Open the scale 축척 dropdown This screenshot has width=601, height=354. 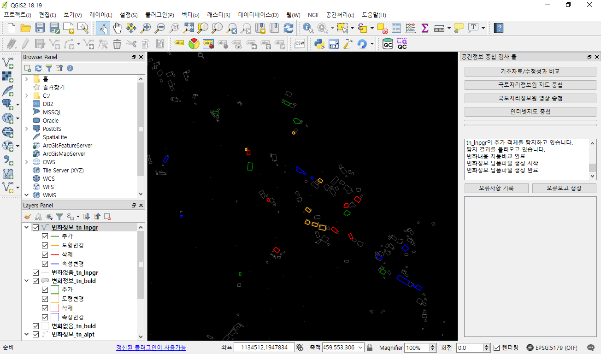tap(360, 348)
